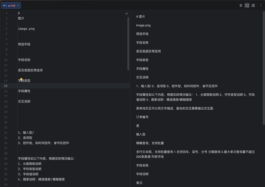This screenshot has width=265, height=187.
Task: Click '字段类型' in the preview pane
Action: click(142, 60)
